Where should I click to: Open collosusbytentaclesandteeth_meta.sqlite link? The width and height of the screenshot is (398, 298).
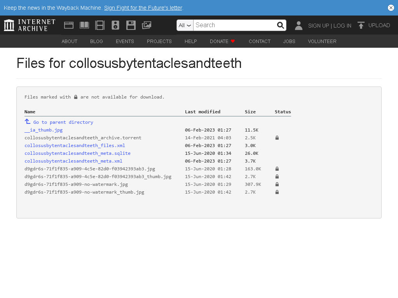77,153
